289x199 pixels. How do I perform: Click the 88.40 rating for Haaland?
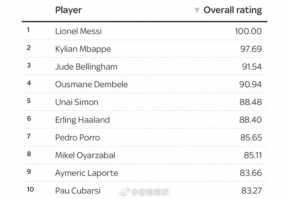click(x=250, y=120)
